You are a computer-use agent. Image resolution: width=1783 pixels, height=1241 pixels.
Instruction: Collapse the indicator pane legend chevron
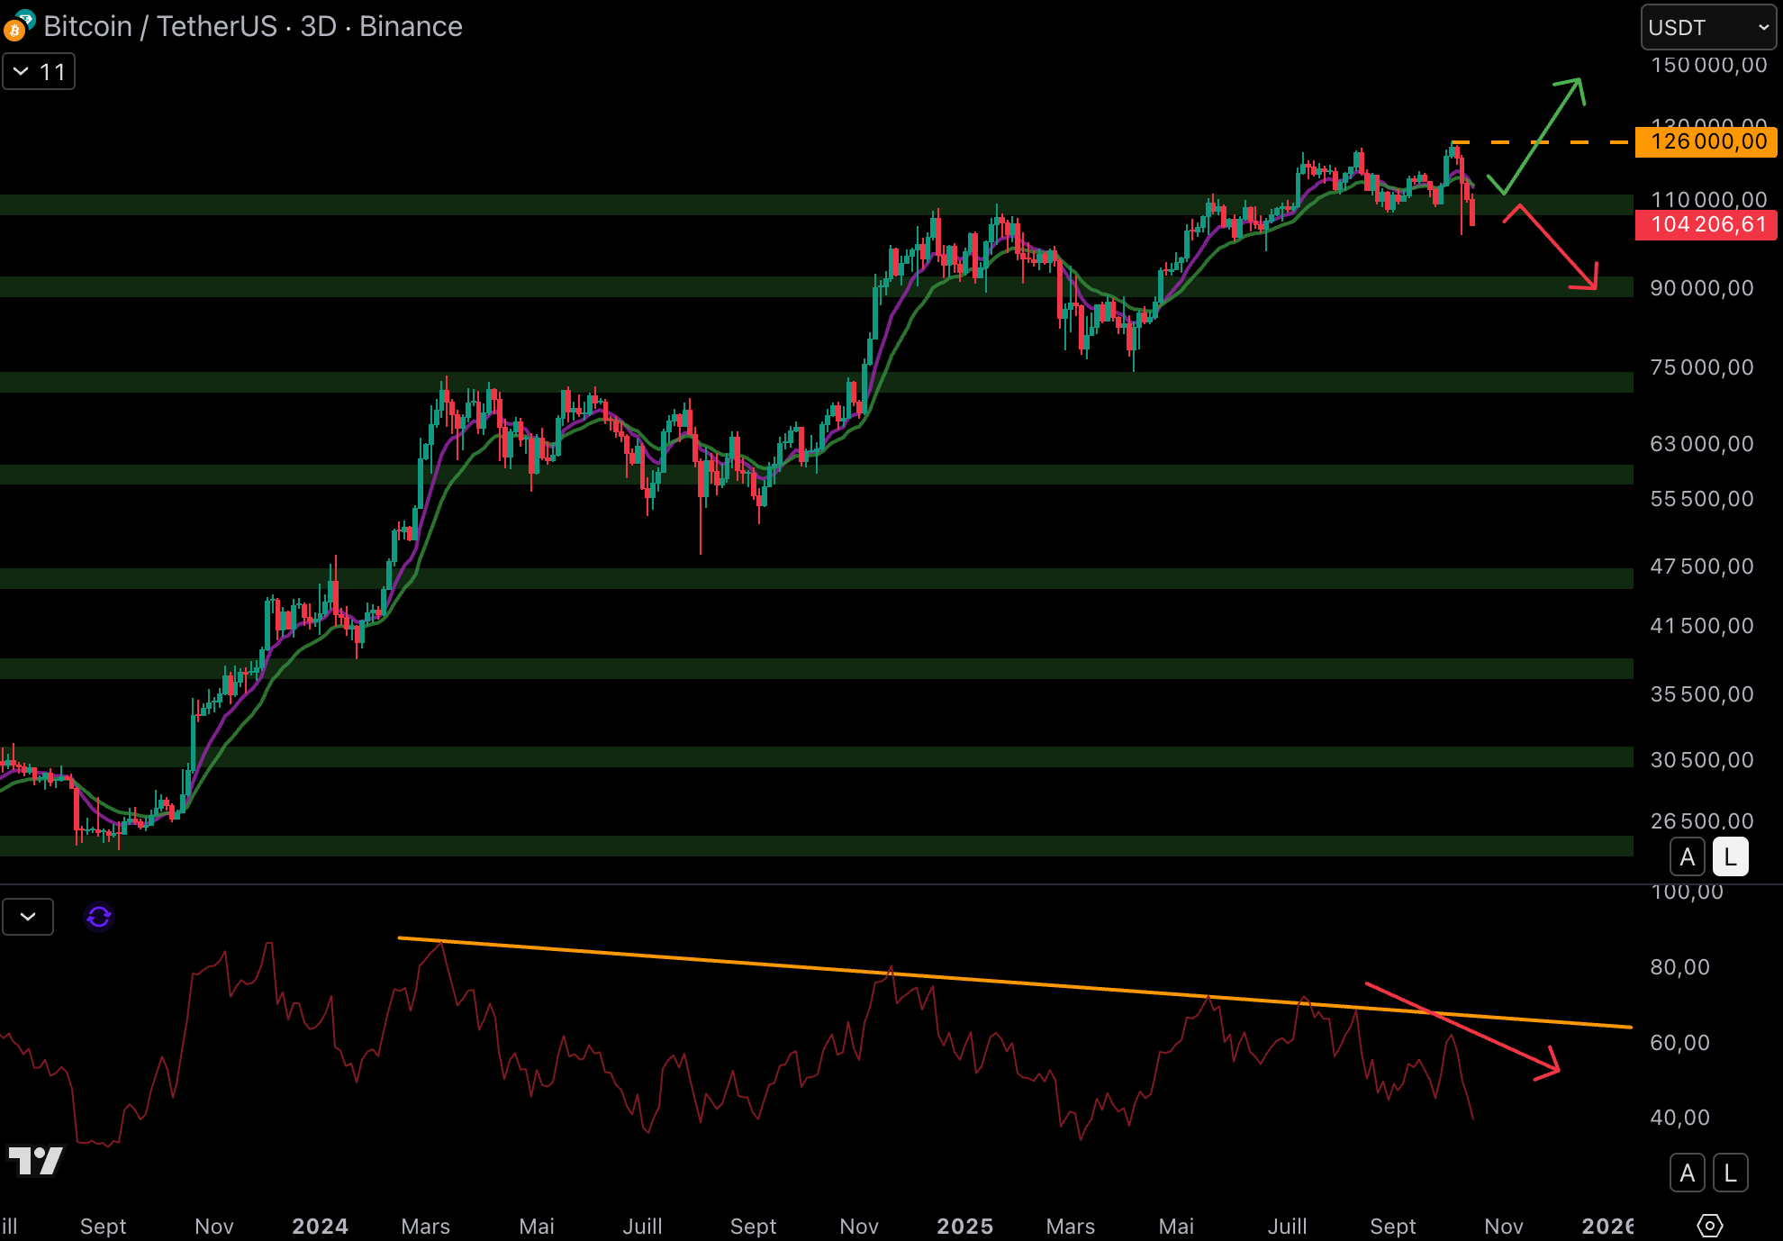coord(28,917)
